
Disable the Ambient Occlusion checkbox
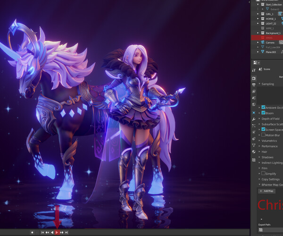263,107
